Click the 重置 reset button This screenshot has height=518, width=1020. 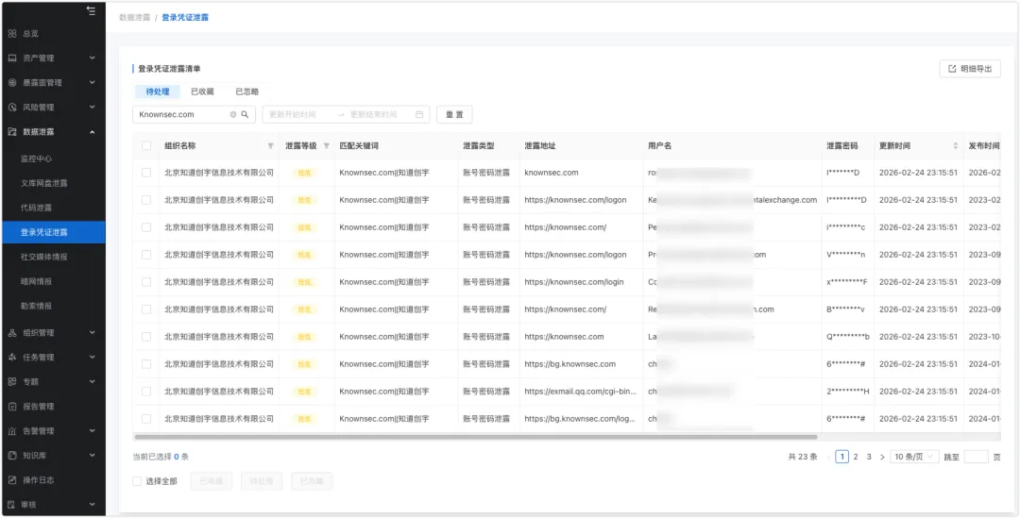point(454,114)
